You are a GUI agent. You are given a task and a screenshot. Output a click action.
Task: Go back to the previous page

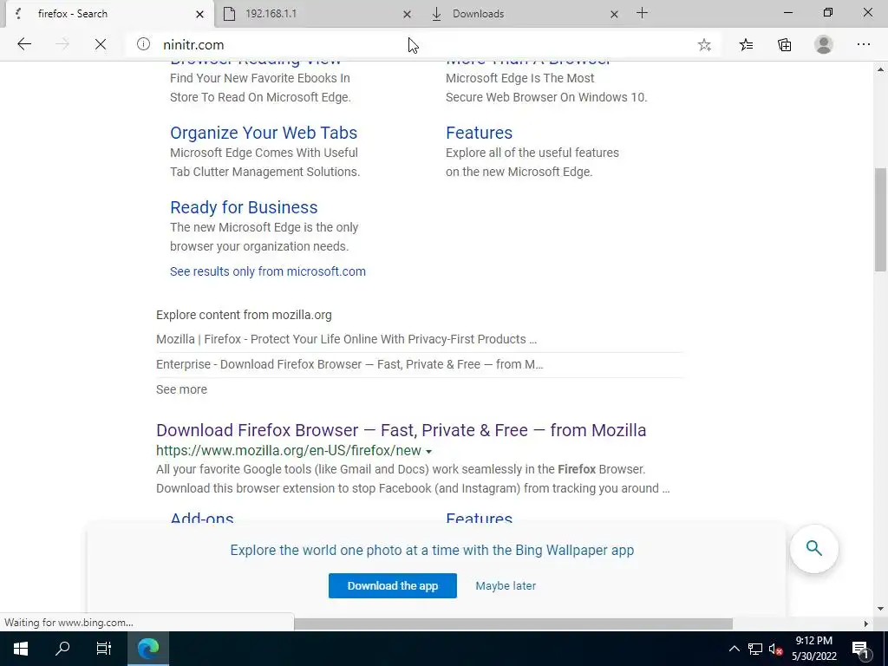23,44
